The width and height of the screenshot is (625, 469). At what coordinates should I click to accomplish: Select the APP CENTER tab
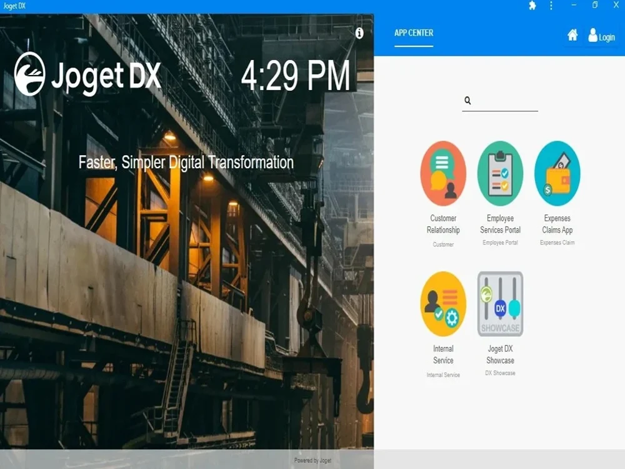point(413,33)
